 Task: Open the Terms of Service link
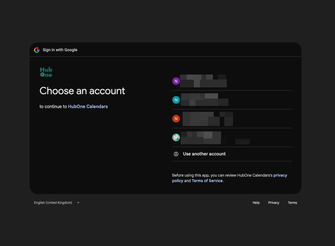coord(207,181)
